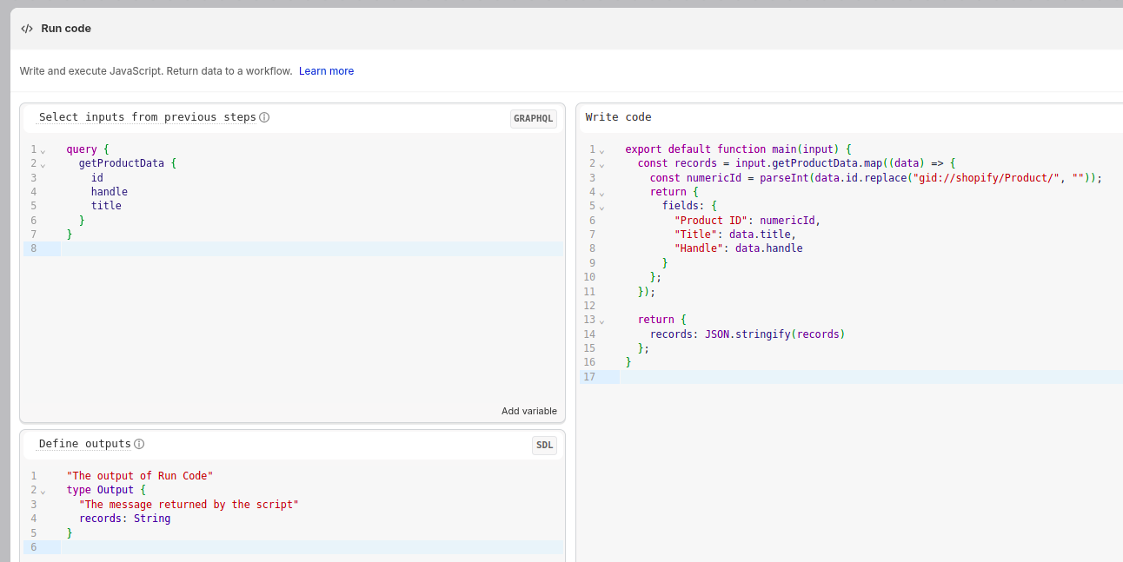Screen dimensions: 1123x562
Task: Fold the export default function main block
Action: (x=601, y=150)
